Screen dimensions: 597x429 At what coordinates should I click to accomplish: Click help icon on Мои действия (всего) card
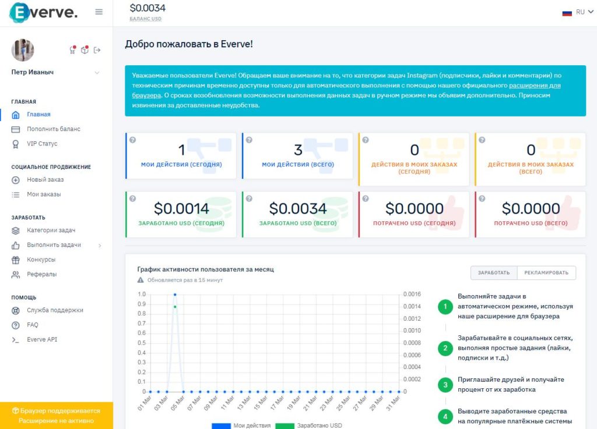coord(249,140)
